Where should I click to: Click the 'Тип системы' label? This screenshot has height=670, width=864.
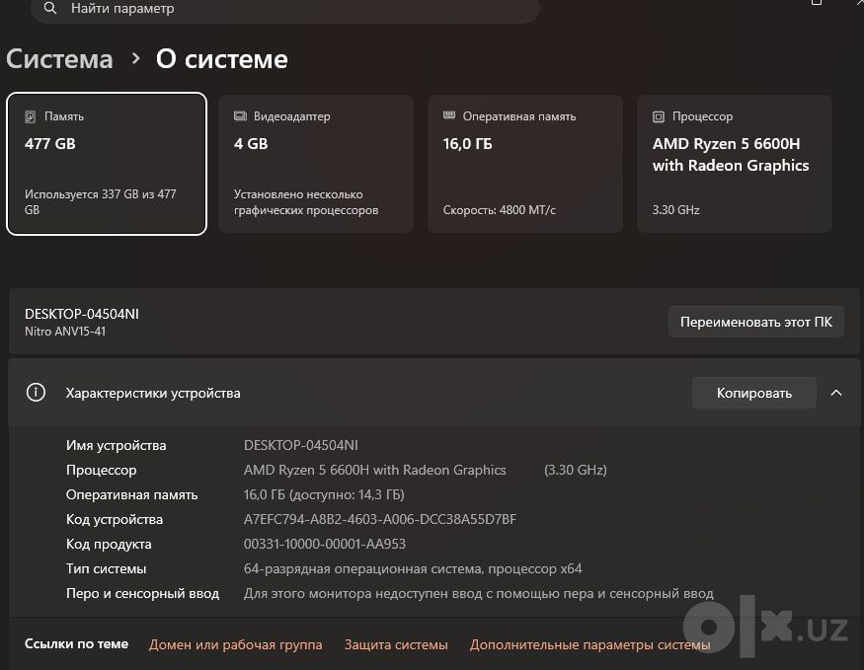(107, 568)
